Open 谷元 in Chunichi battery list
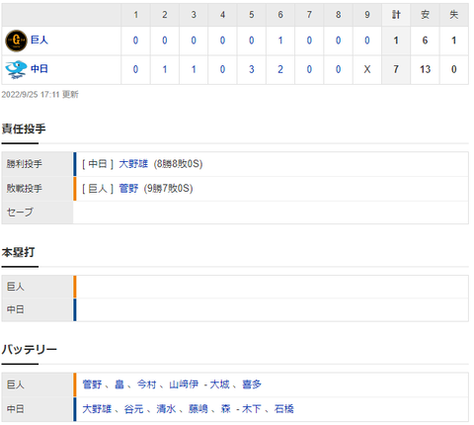 pyautogui.click(x=133, y=409)
